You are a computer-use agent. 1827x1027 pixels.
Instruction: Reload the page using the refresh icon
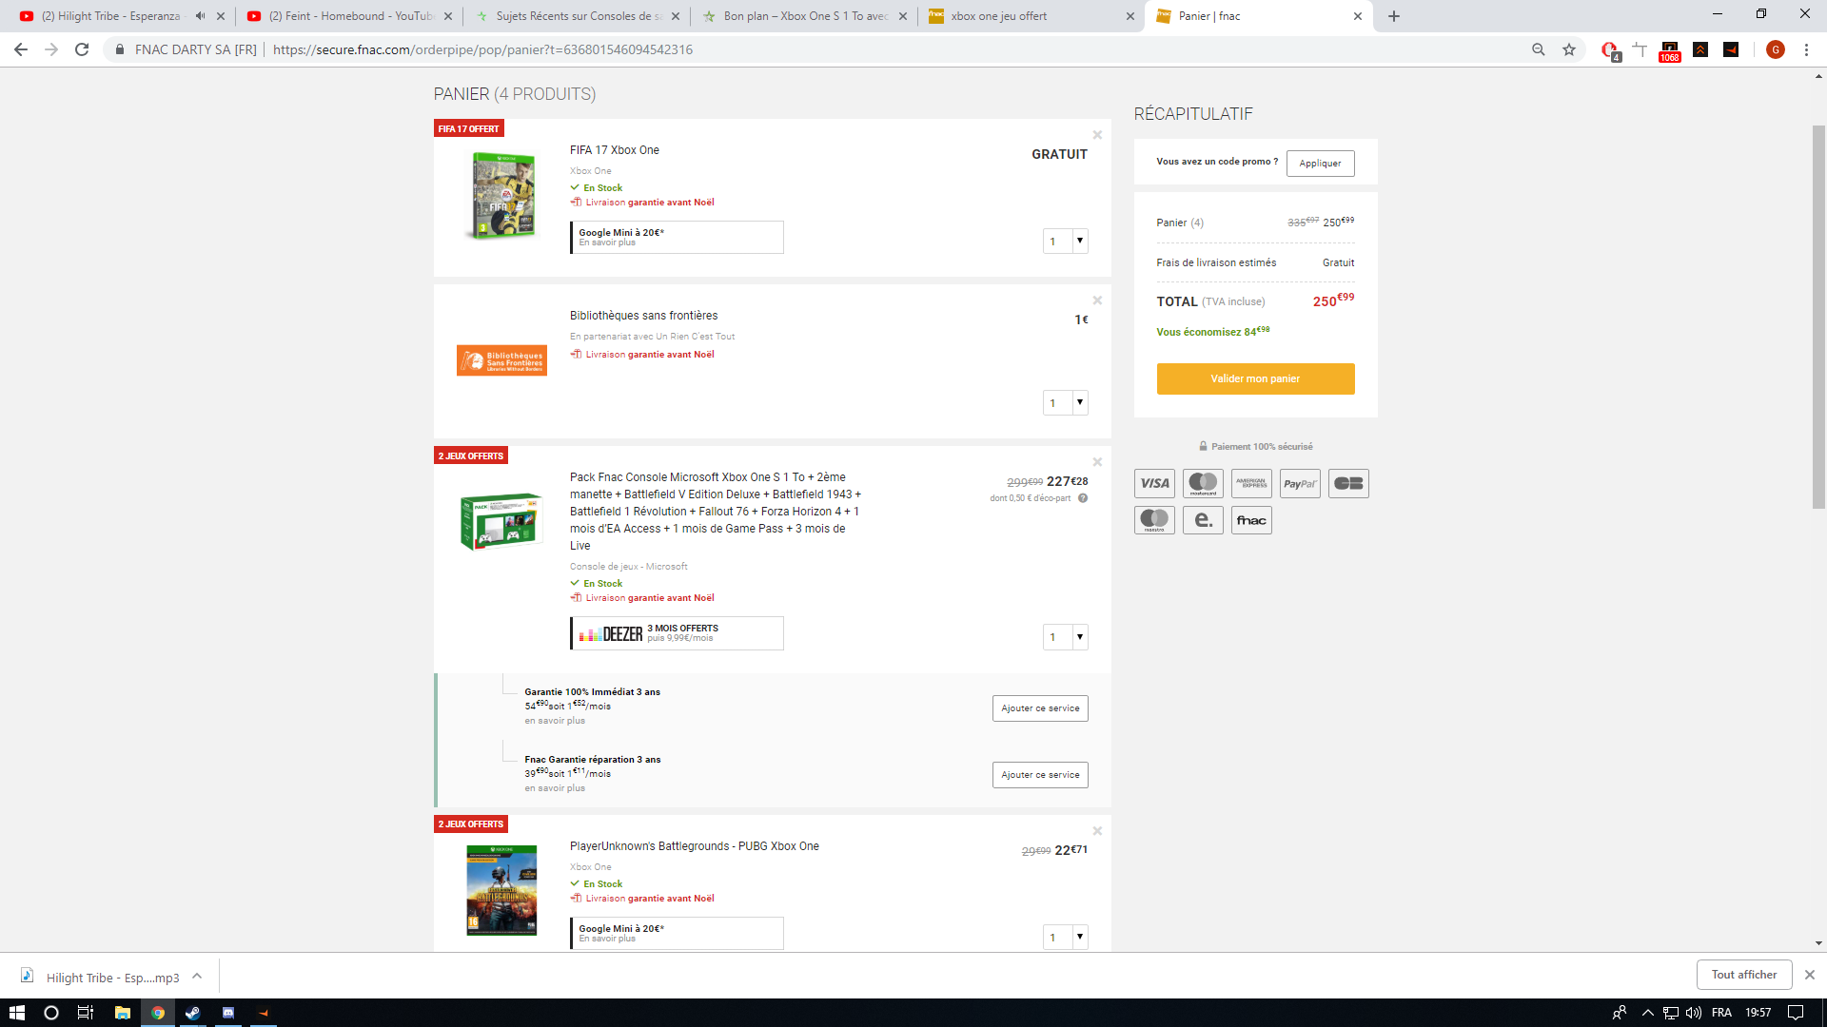[x=82, y=49]
